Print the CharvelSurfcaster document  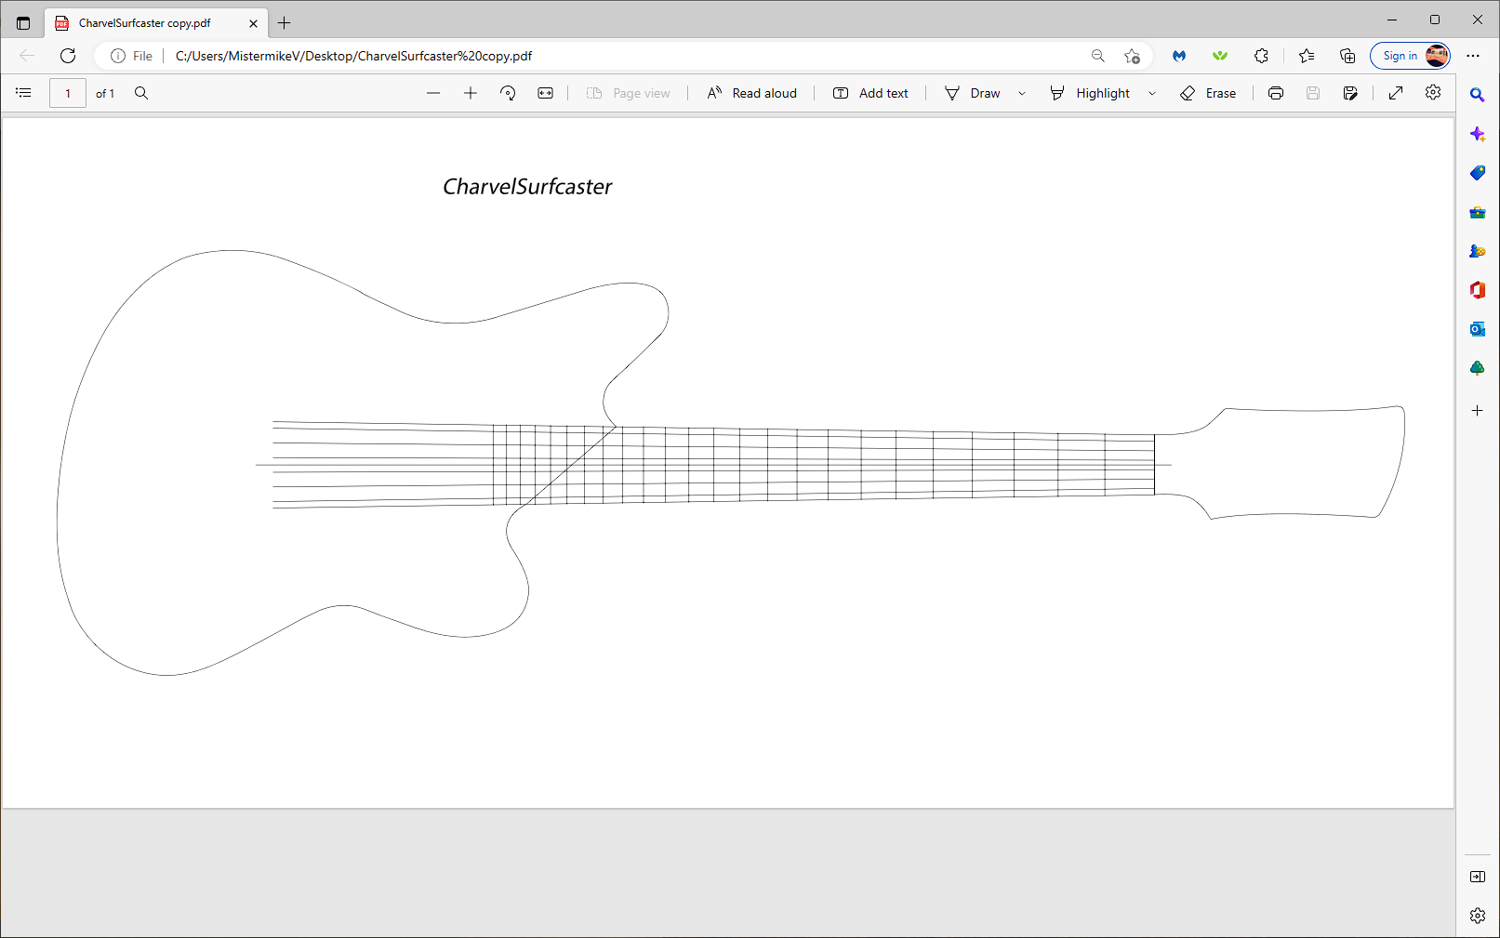coord(1275,93)
